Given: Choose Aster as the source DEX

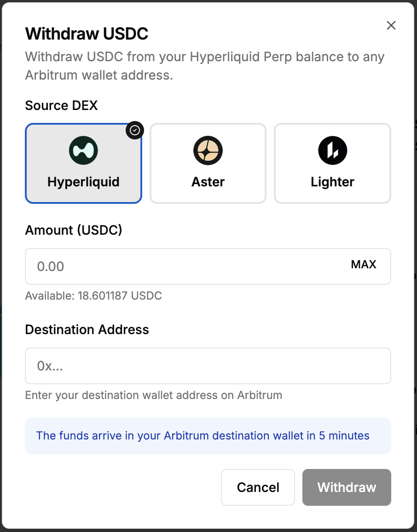Looking at the screenshot, I should pos(208,163).
